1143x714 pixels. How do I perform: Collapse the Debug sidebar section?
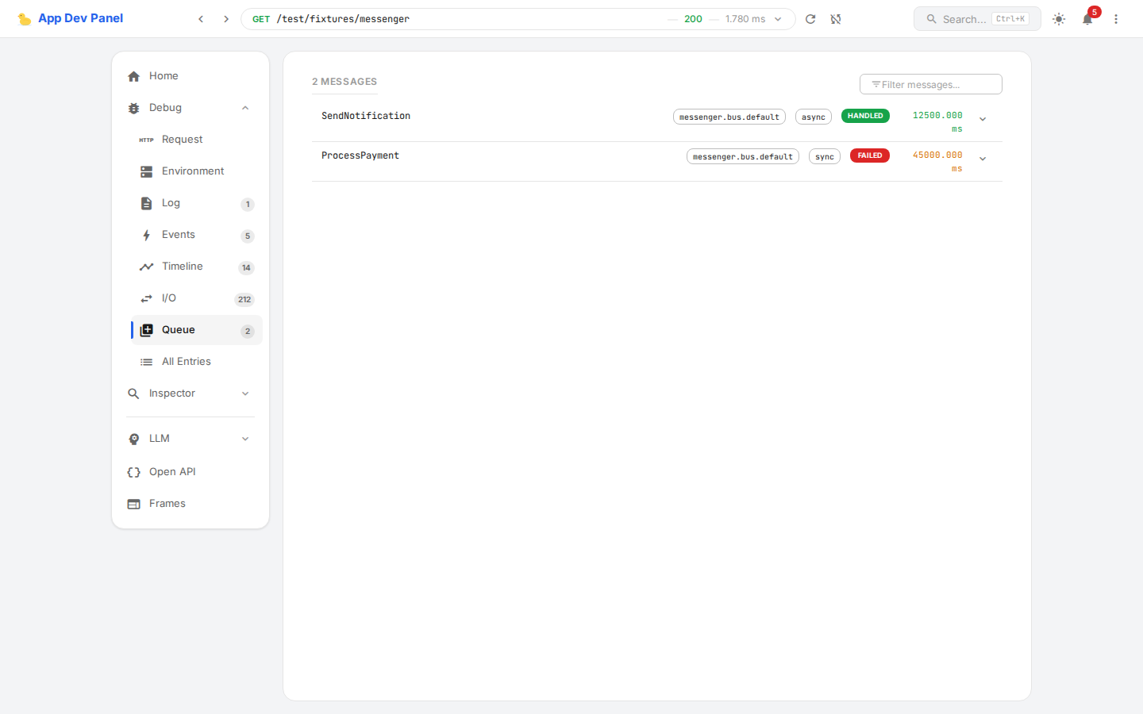pos(245,108)
